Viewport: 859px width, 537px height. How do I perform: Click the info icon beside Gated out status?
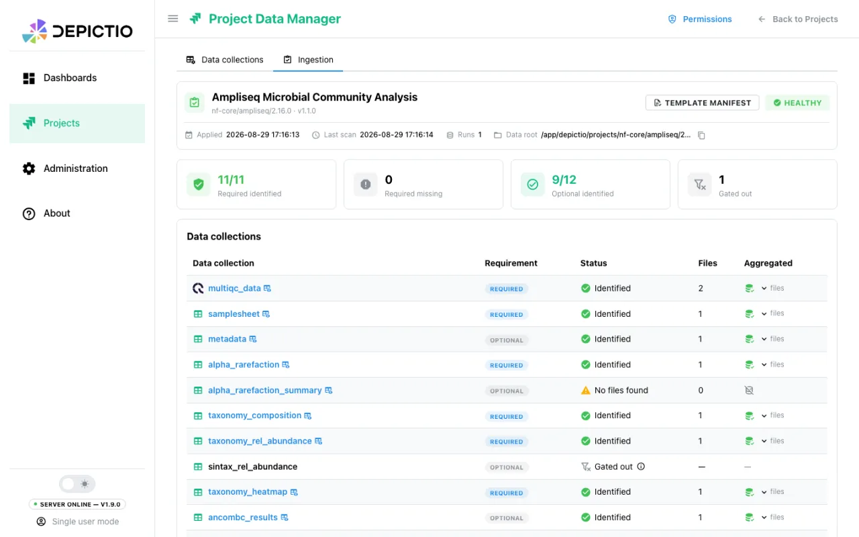641,467
